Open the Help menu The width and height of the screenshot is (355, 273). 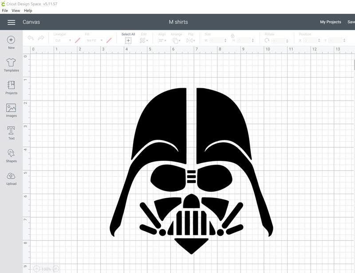point(28,11)
